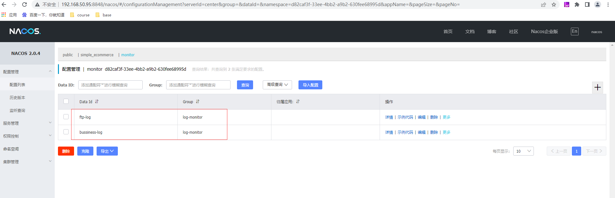
Task: Click 编辑 for ftp-log
Action: point(421,117)
